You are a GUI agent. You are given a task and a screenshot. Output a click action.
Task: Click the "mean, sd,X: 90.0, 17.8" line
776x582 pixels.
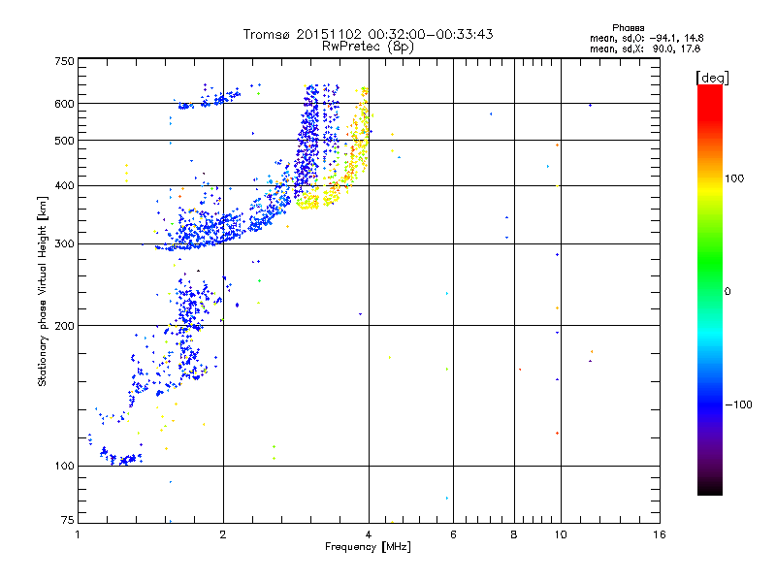pyautogui.click(x=645, y=48)
